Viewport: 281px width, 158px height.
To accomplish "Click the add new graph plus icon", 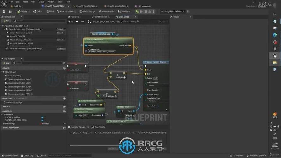I will [x=64, y=68].
